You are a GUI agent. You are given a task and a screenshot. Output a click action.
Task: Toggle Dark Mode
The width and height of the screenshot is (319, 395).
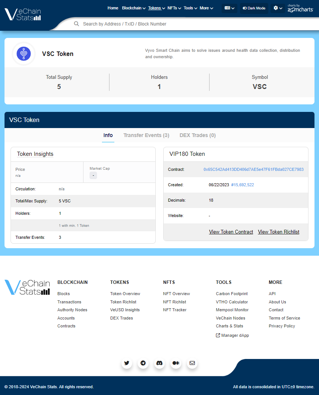254,8
